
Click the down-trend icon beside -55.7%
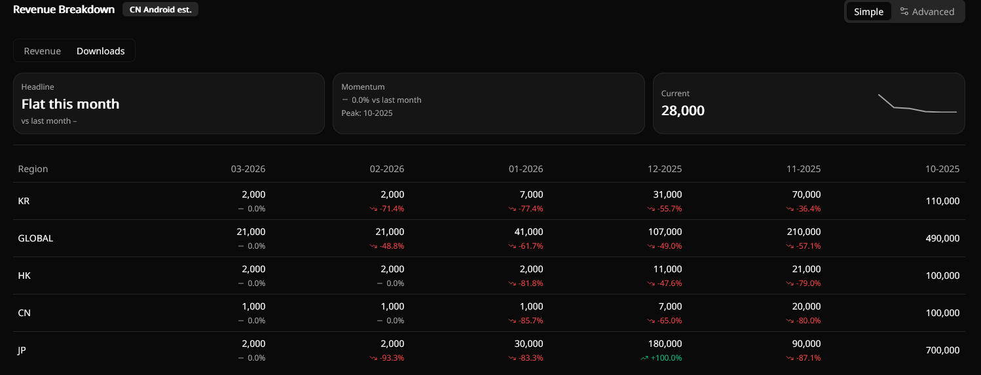click(651, 209)
